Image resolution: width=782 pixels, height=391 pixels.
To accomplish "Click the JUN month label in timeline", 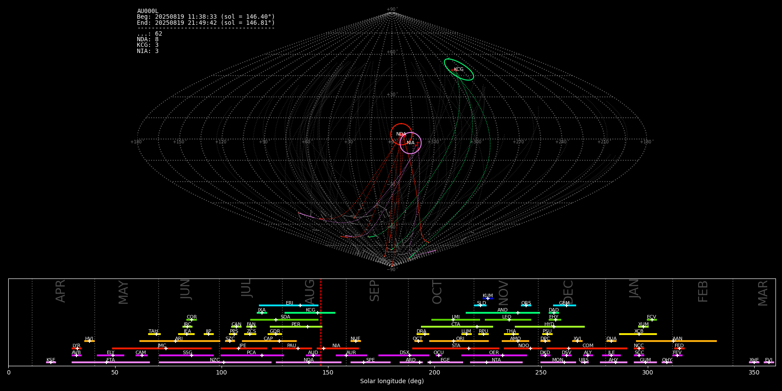I will (186, 289).
